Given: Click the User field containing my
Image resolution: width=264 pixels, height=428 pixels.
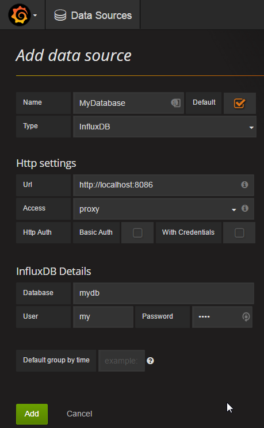Looking at the screenshot, I should pos(103,316).
